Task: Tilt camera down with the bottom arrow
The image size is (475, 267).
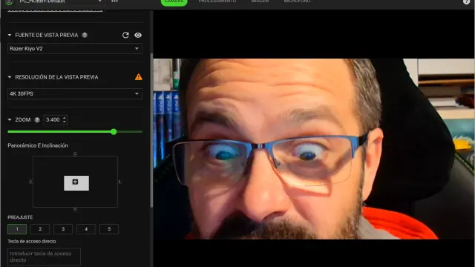Action: (x=75, y=209)
